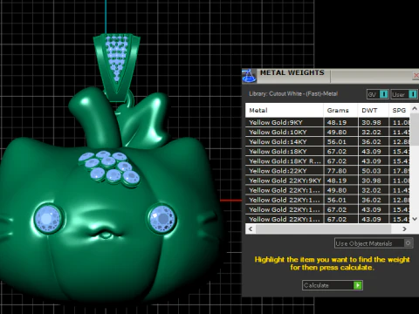Click the vertical scrollbar thumb of metals list
The image size is (419, 314).
[x=415, y=129]
